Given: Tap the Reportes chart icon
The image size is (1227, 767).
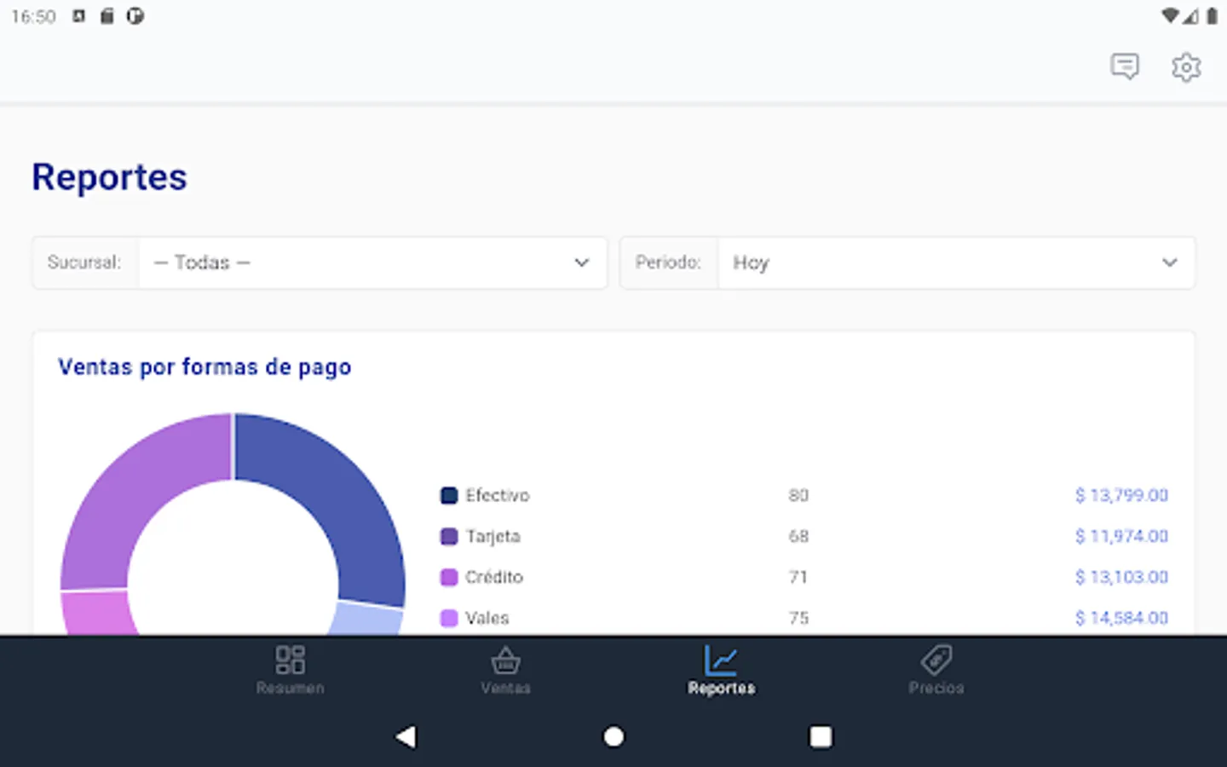Looking at the screenshot, I should (x=721, y=660).
